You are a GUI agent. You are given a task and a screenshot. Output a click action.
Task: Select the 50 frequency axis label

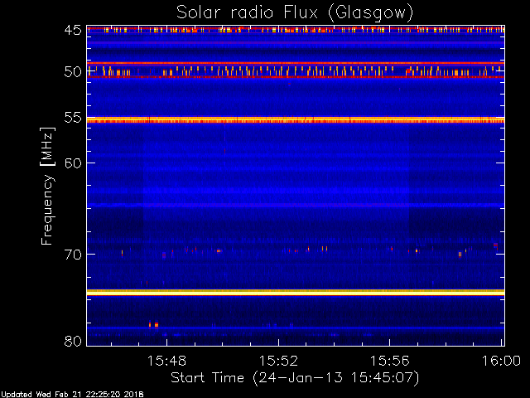[73, 72]
